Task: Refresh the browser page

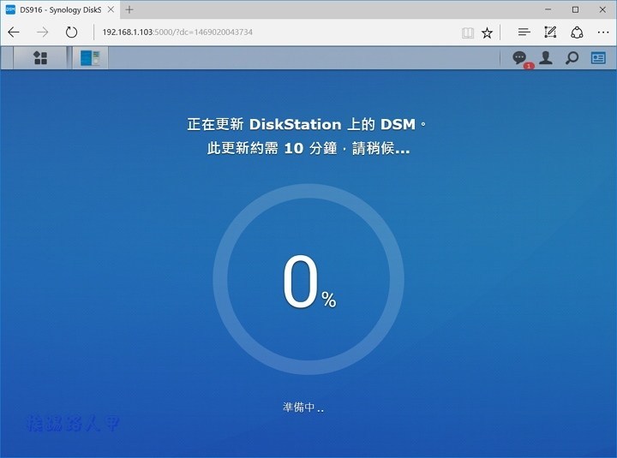Action: point(71,33)
